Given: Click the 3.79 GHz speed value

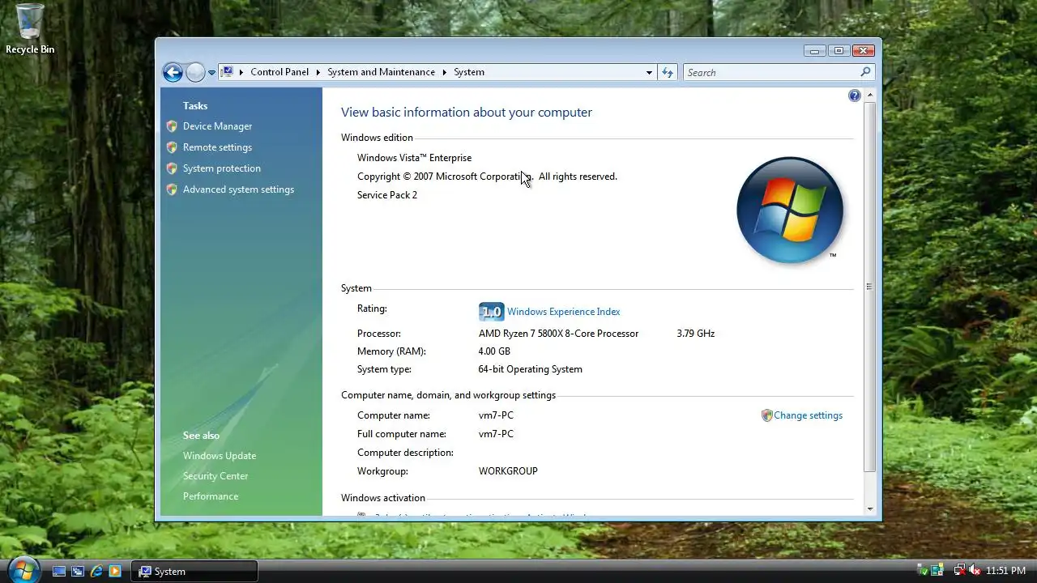Looking at the screenshot, I should click(x=696, y=334).
